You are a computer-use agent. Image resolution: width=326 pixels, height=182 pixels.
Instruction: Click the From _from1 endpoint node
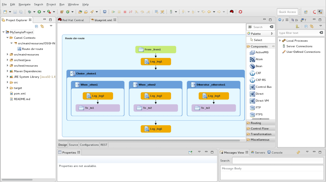[x=156, y=50]
